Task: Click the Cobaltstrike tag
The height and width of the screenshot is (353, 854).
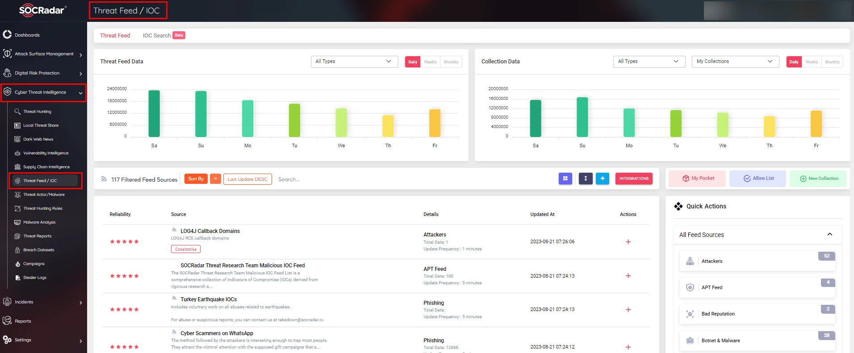Action: (185, 249)
